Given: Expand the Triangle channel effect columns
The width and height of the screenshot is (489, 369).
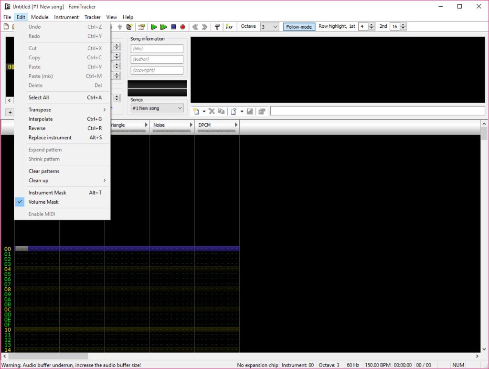Looking at the screenshot, I should tap(146, 125).
